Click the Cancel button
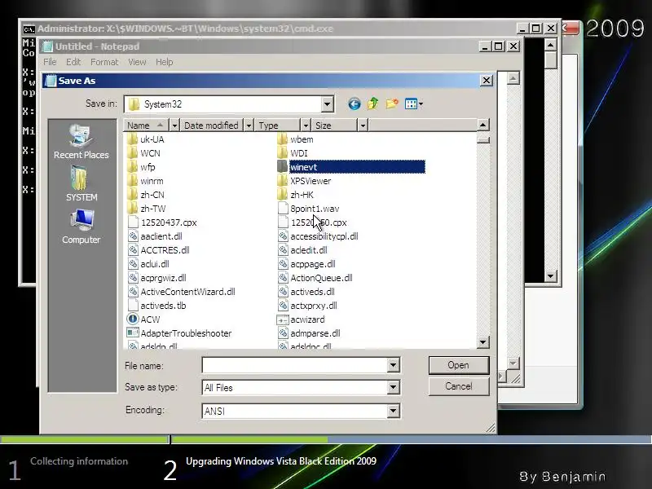 point(459,386)
